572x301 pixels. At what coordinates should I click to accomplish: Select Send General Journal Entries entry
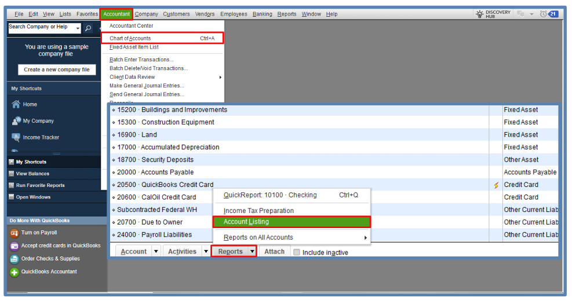[147, 94]
